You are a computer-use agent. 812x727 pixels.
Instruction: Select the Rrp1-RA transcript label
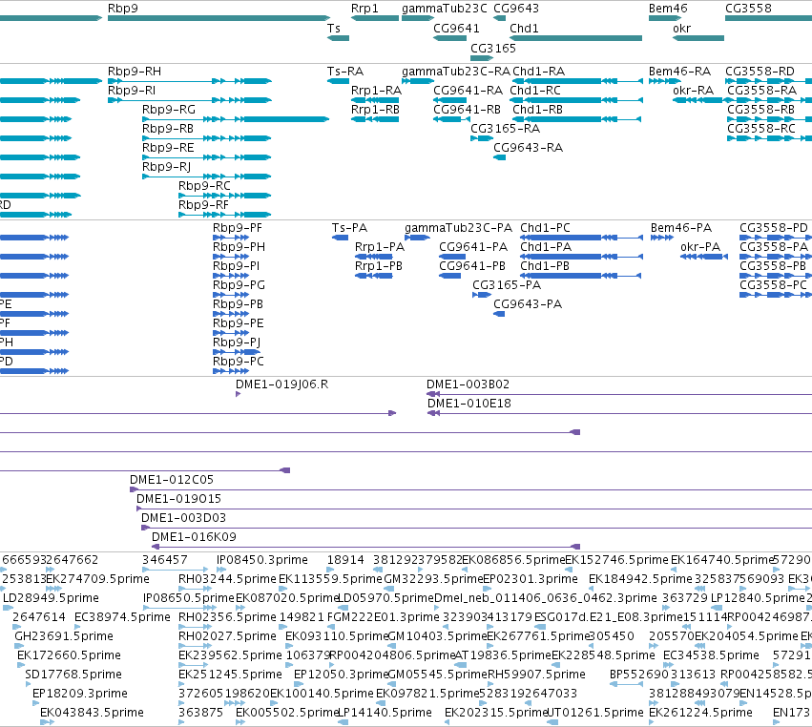[377, 91]
